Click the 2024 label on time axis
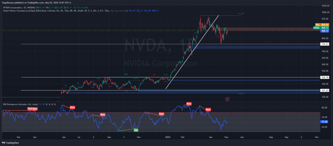Screen dimensions: 333x146 point(167,137)
